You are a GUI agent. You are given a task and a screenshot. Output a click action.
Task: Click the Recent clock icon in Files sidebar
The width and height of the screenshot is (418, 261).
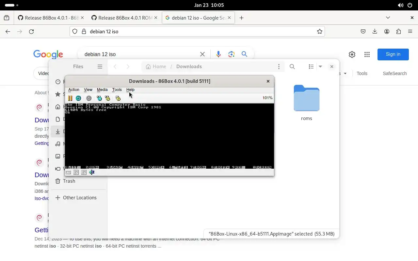click(x=58, y=82)
